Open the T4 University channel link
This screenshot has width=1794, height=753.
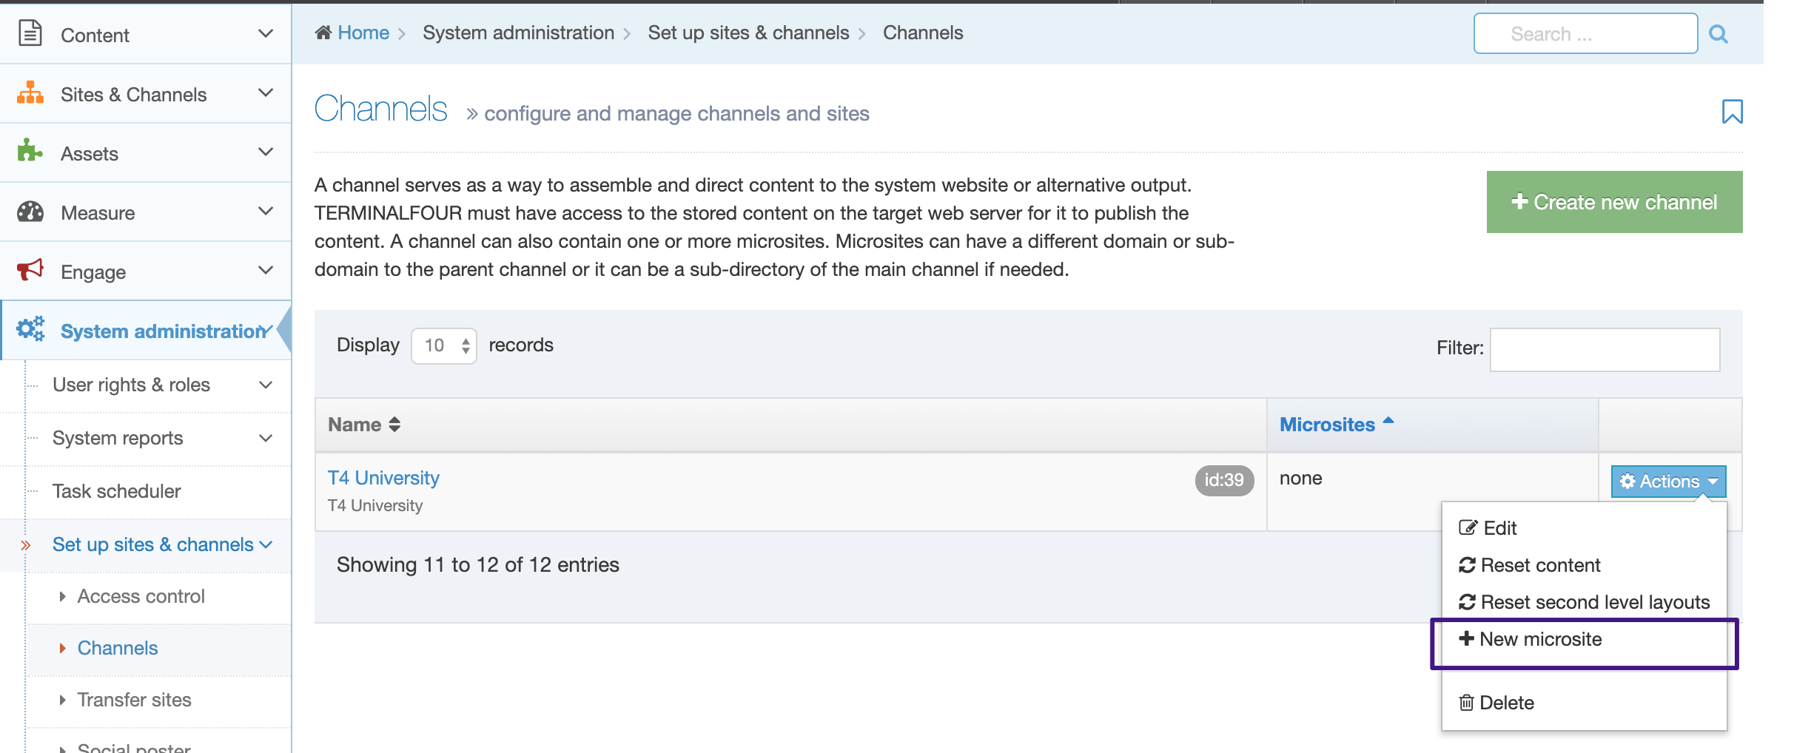tap(383, 478)
